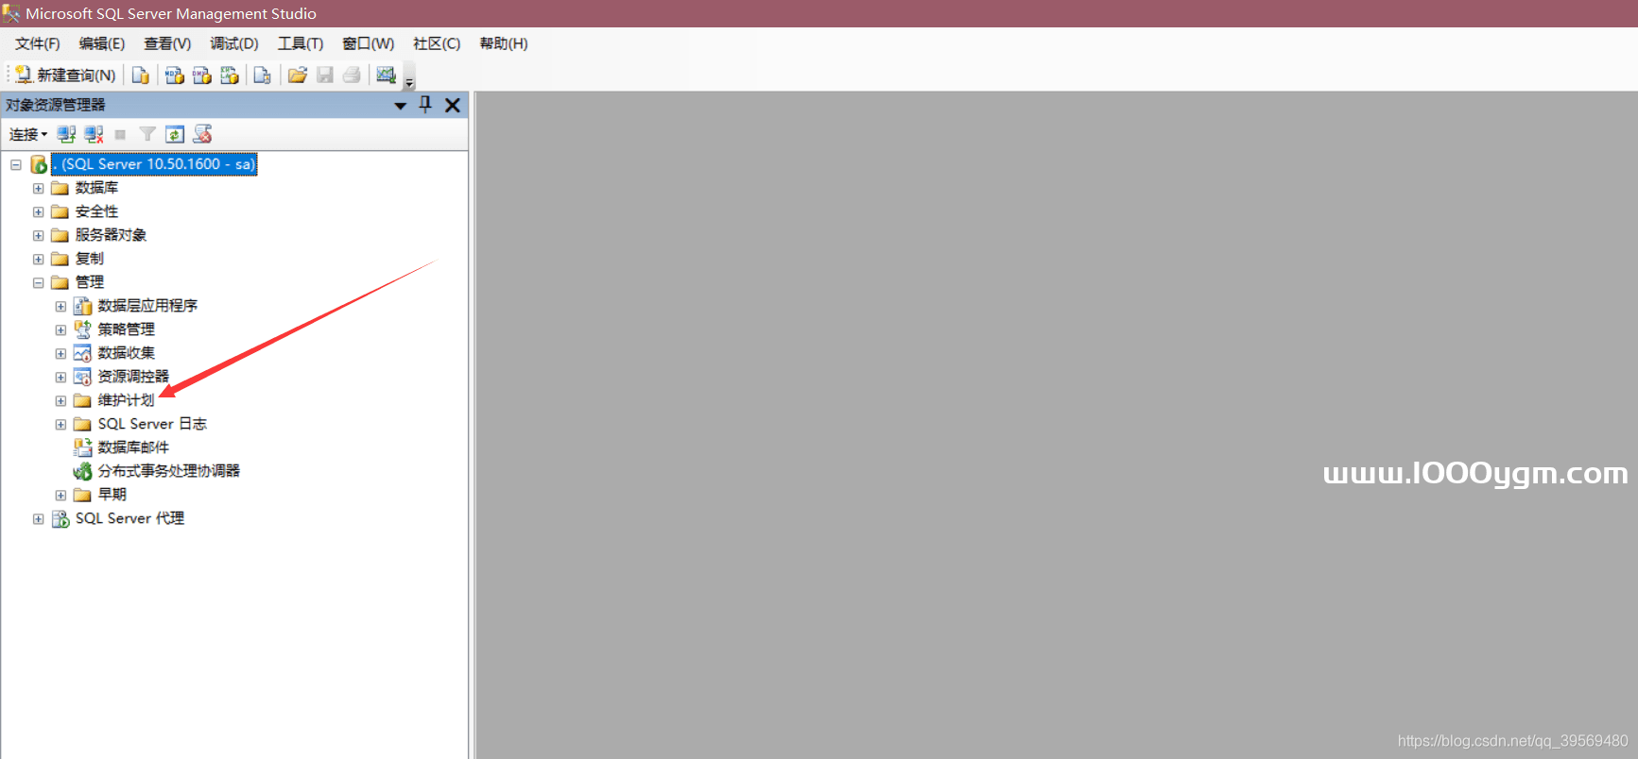1638x759 pixels.
Task: Click the Analysis Services DMX Query icon
Action: (x=201, y=75)
